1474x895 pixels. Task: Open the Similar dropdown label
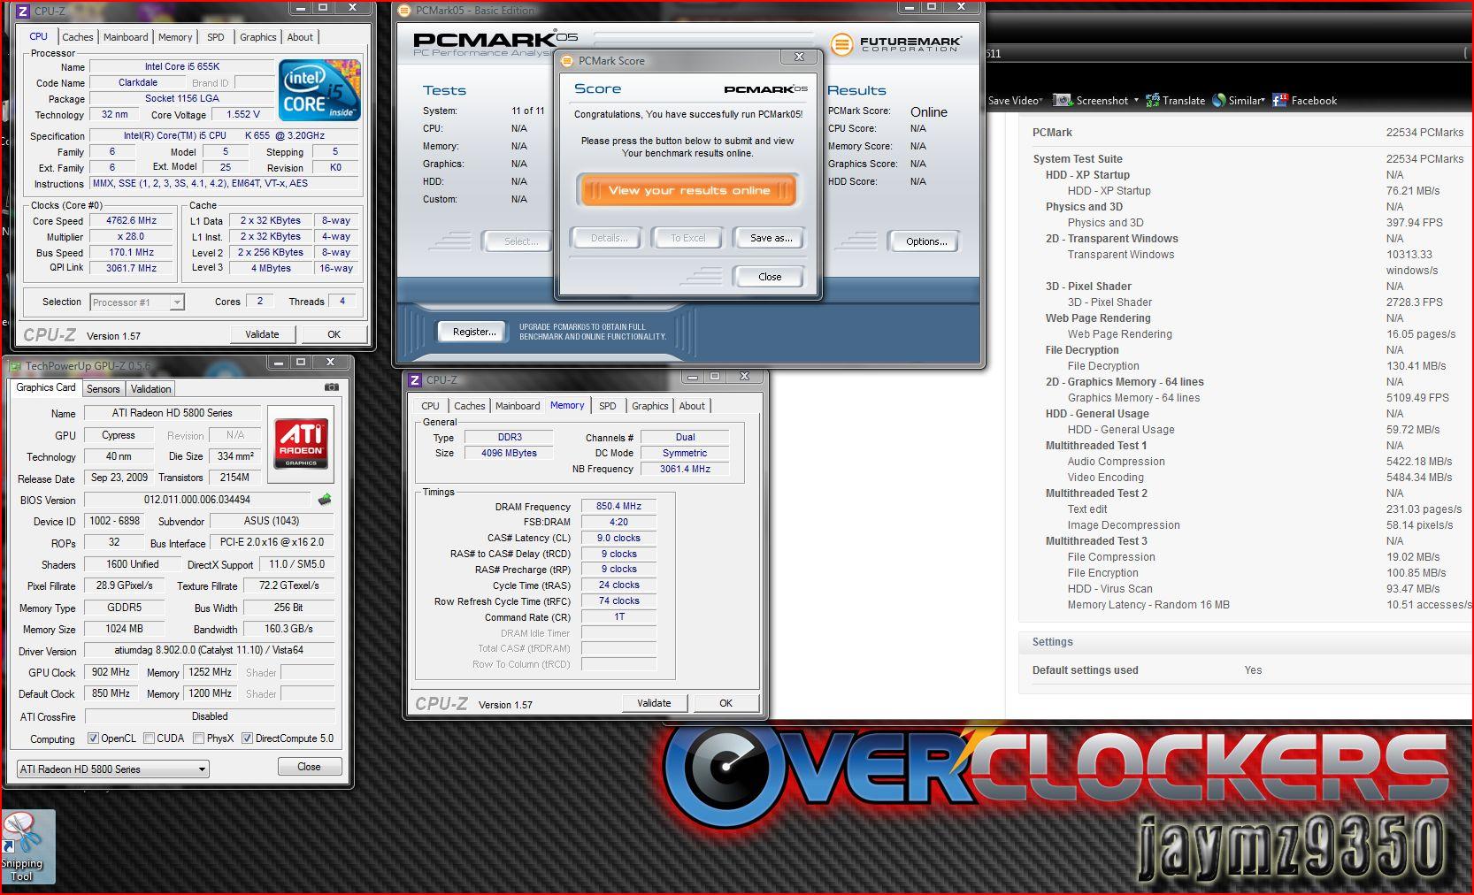1248,101
